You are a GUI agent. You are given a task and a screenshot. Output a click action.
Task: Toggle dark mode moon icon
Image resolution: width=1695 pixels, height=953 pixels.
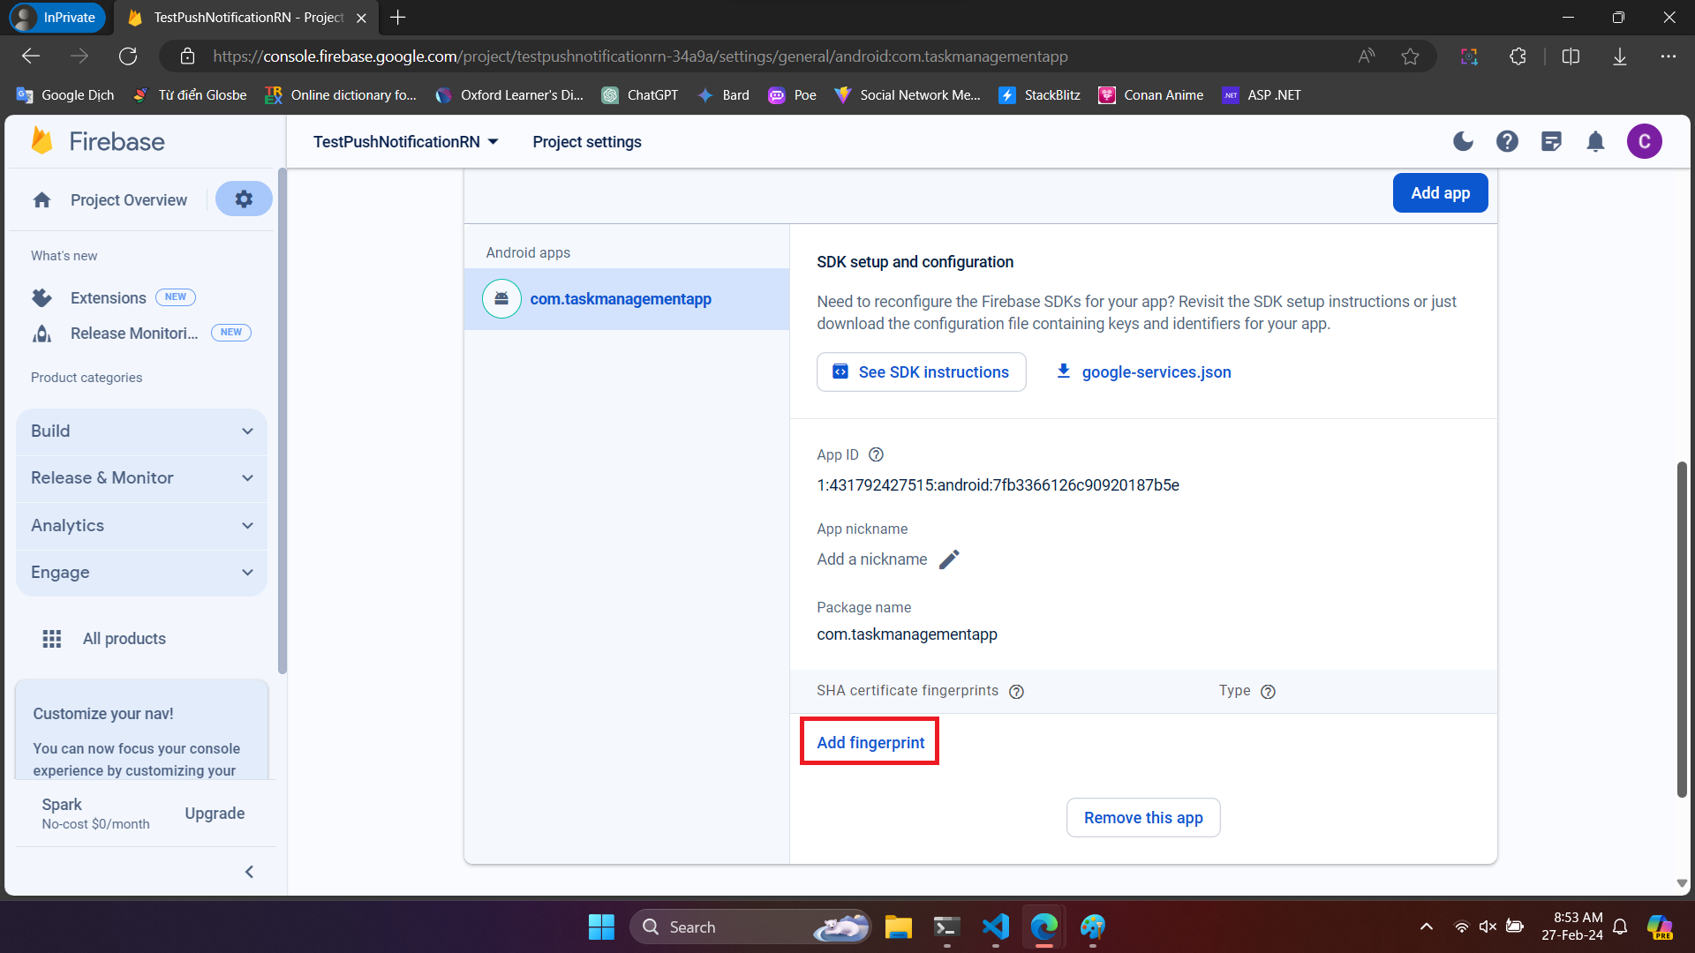click(x=1463, y=141)
